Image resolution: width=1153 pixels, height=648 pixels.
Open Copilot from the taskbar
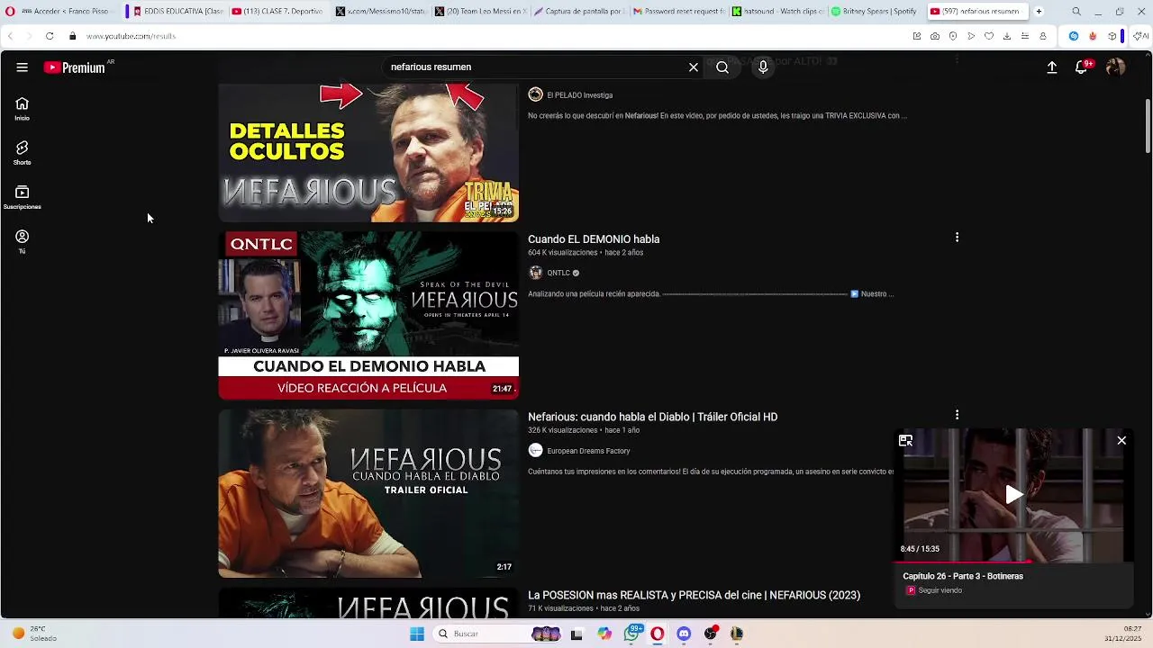point(604,634)
